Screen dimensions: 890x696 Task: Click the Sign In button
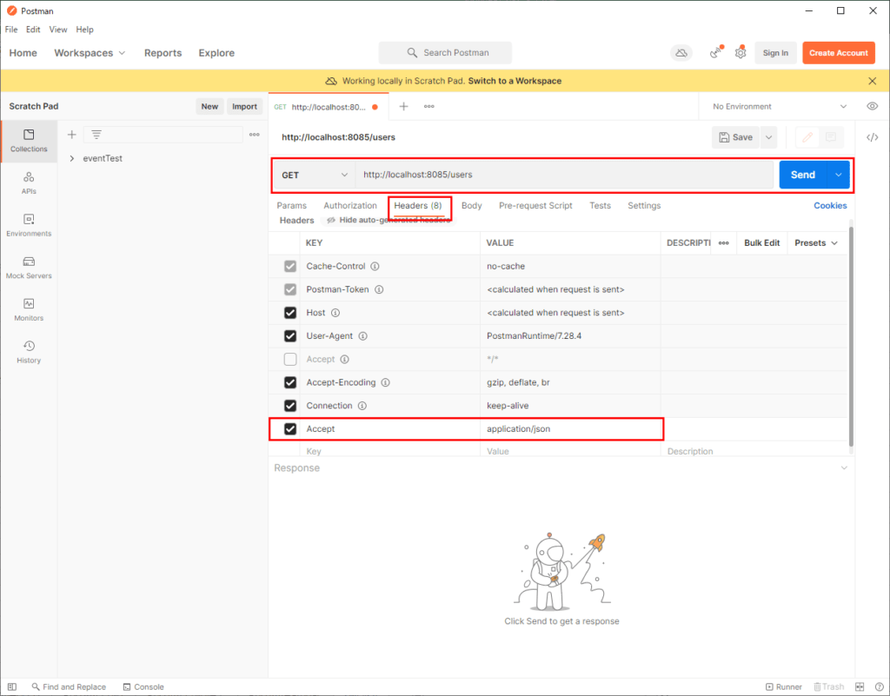pos(775,53)
